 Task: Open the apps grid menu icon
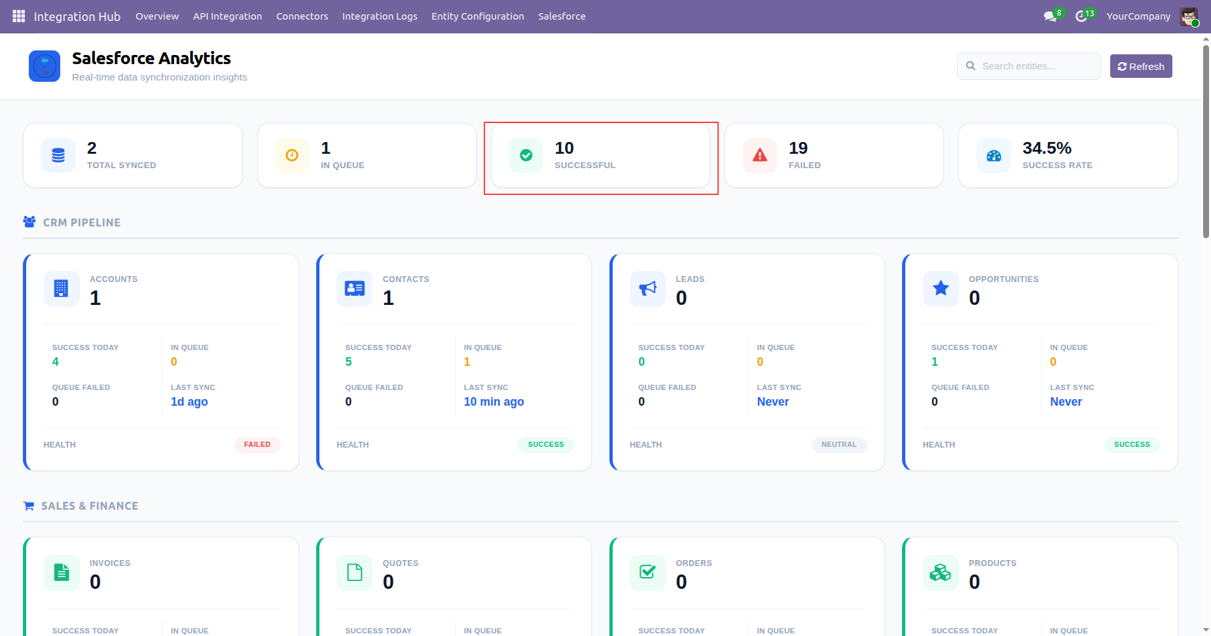pyautogui.click(x=18, y=16)
